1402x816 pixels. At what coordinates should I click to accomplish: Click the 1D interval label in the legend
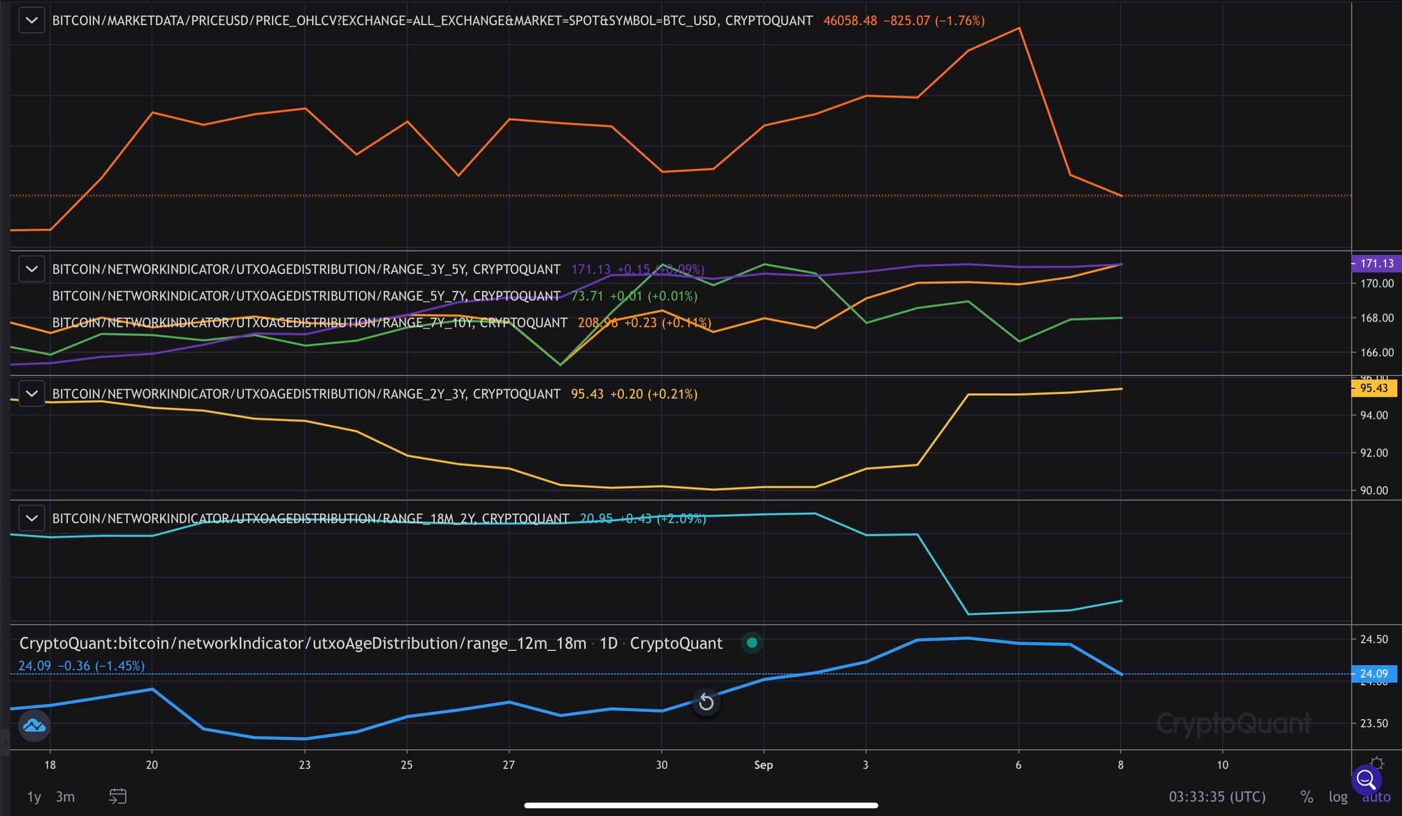tap(608, 643)
